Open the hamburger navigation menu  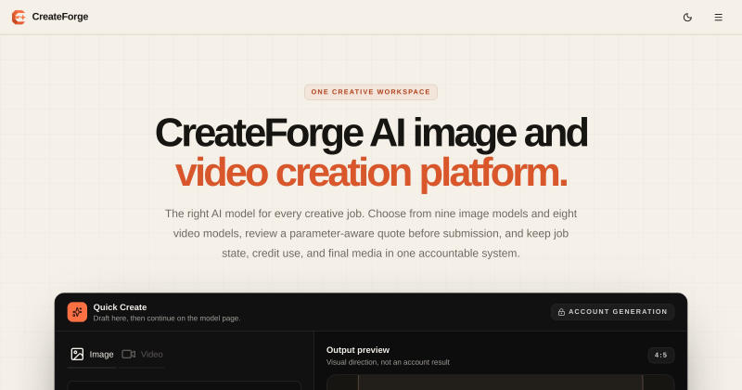pos(718,17)
